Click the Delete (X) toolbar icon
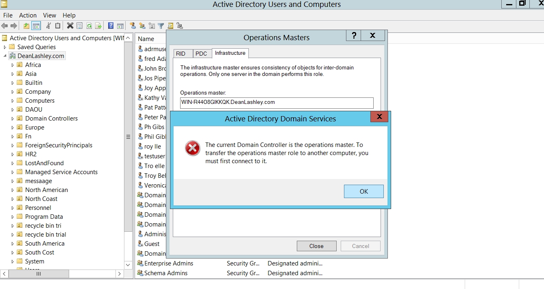Viewport: 544px width, 289px height. click(x=70, y=26)
